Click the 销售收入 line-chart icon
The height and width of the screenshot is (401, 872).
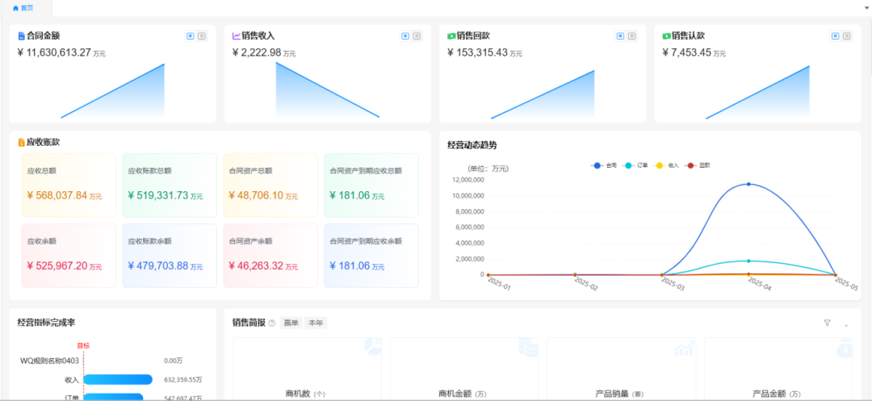[x=236, y=36]
